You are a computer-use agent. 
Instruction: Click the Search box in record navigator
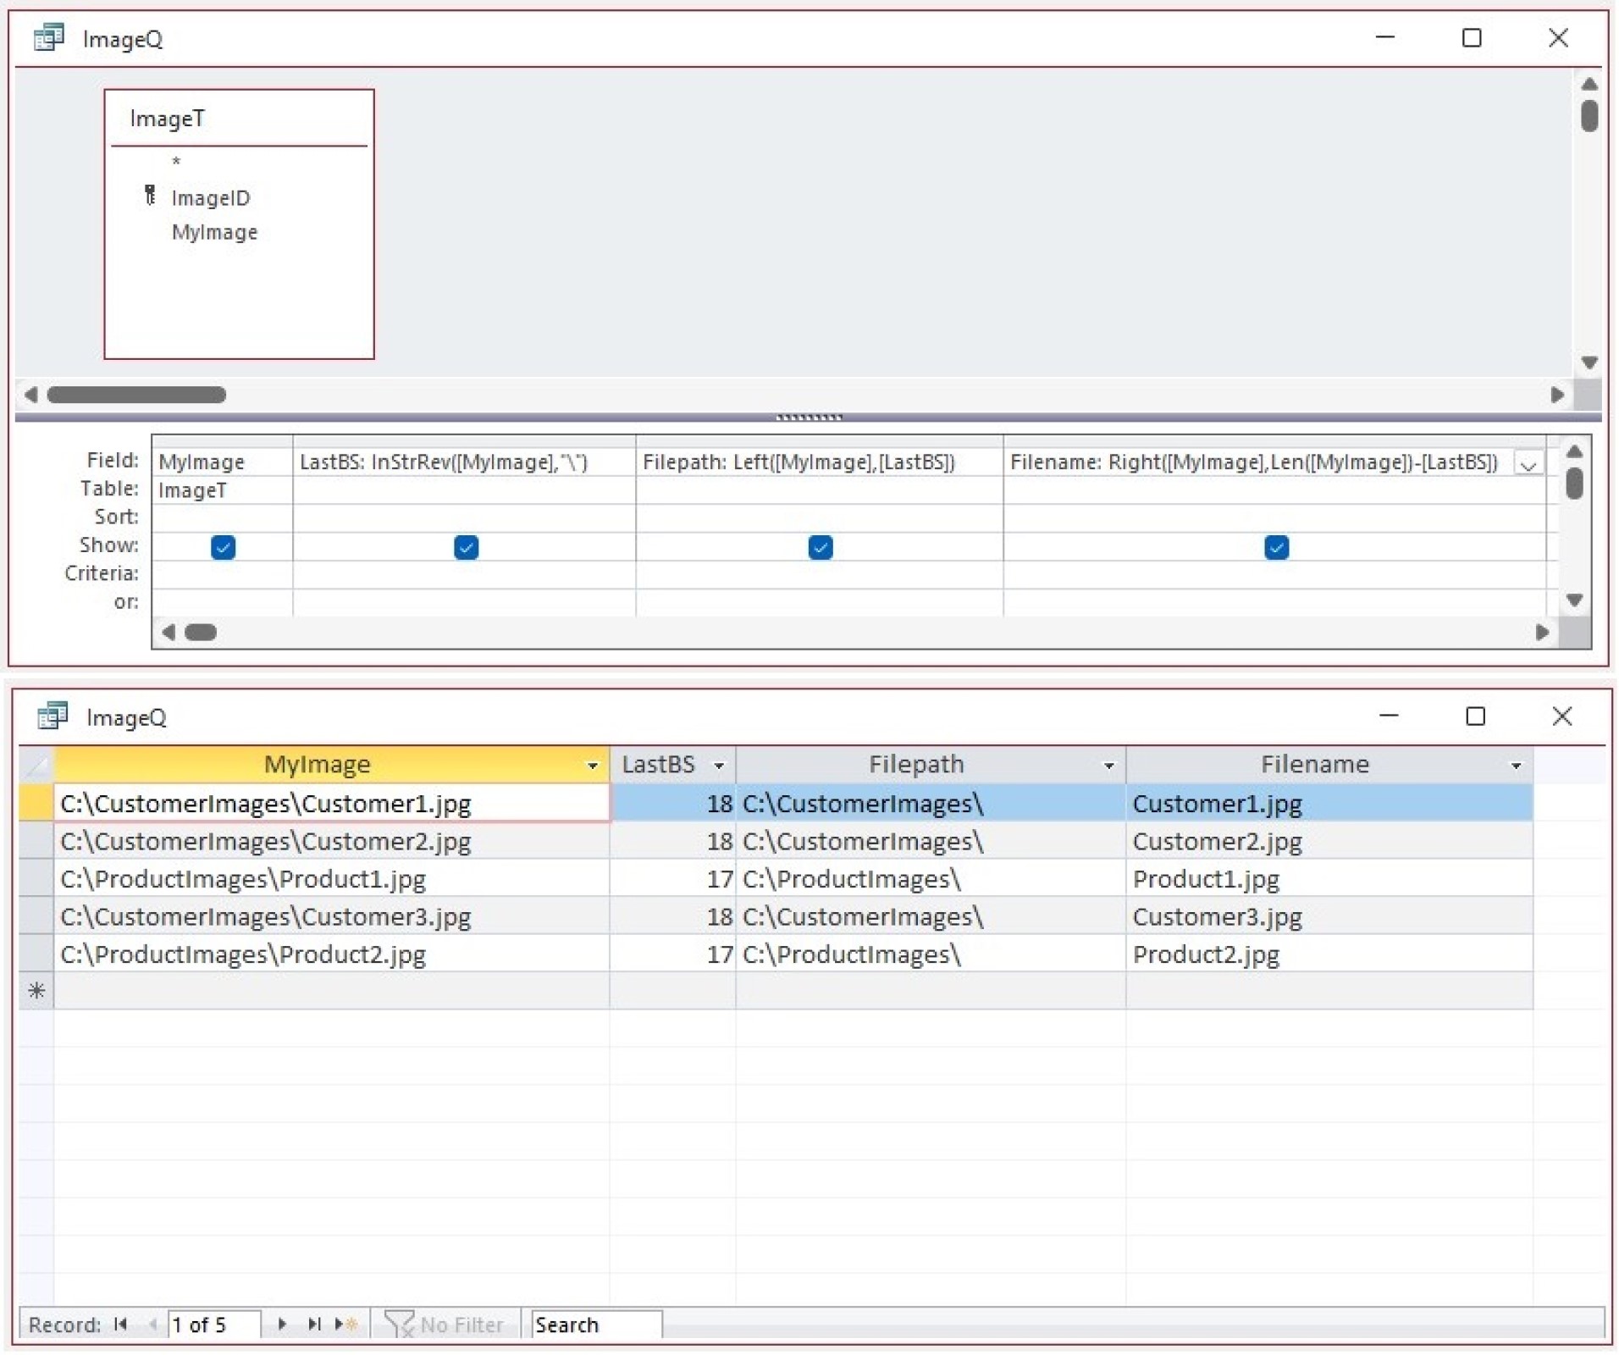click(x=595, y=1324)
